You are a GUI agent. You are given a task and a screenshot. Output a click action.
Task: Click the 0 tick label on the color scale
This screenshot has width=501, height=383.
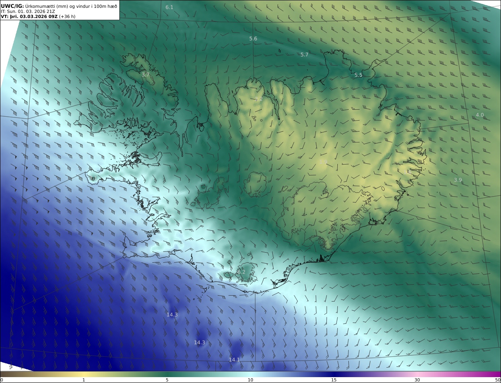click(x=2, y=380)
